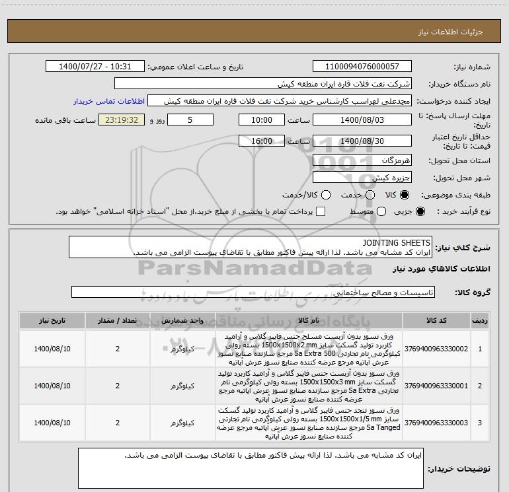The width and height of the screenshot is (509, 492).
Task: Select the متوسط purchase type radio
Action: [381, 212]
